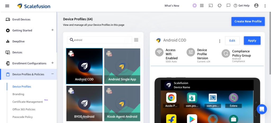The width and height of the screenshot is (271, 123).
Task: Open the header three-dot overflow menu
Action: 265,6
